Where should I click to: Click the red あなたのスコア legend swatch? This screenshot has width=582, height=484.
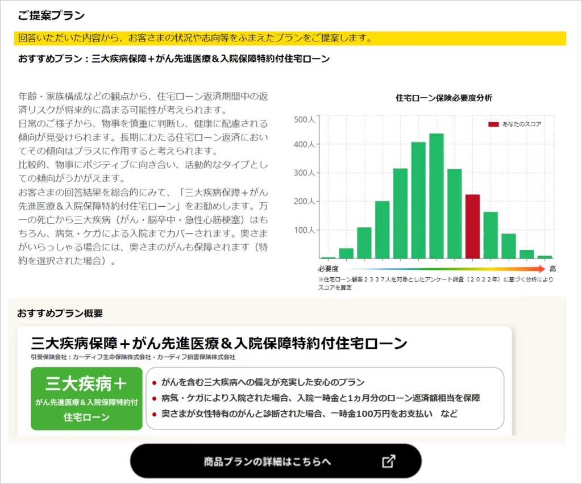point(493,124)
